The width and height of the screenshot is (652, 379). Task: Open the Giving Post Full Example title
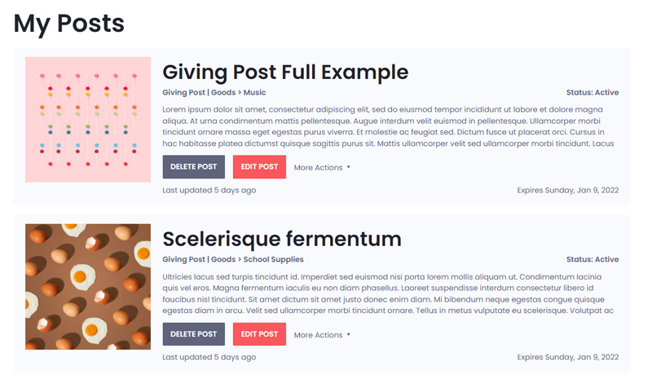285,72
